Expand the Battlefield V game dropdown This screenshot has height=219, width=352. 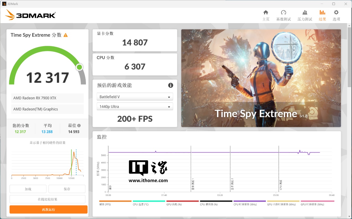point(135,97)
